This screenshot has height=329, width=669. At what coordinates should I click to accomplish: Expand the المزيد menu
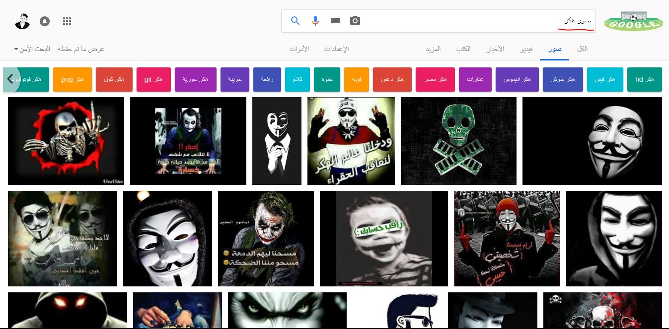(x=433, y=49)
